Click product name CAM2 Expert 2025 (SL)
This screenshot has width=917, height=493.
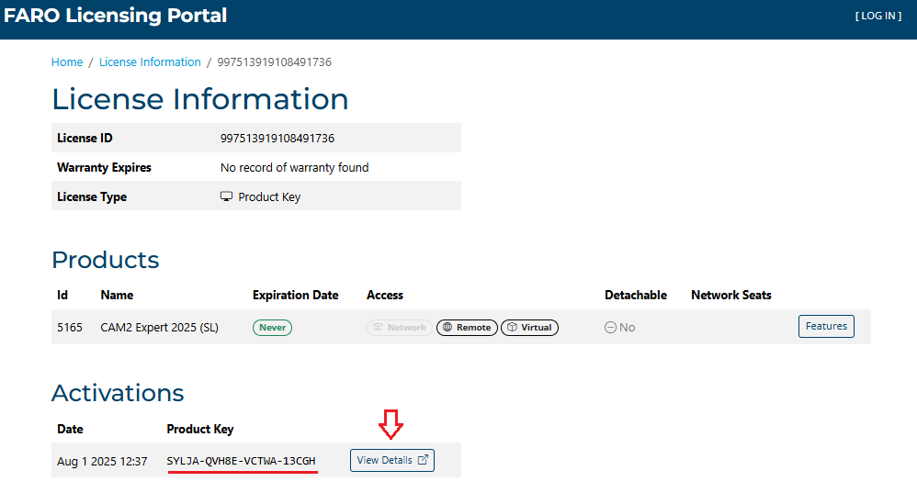[x=159, y=327]
